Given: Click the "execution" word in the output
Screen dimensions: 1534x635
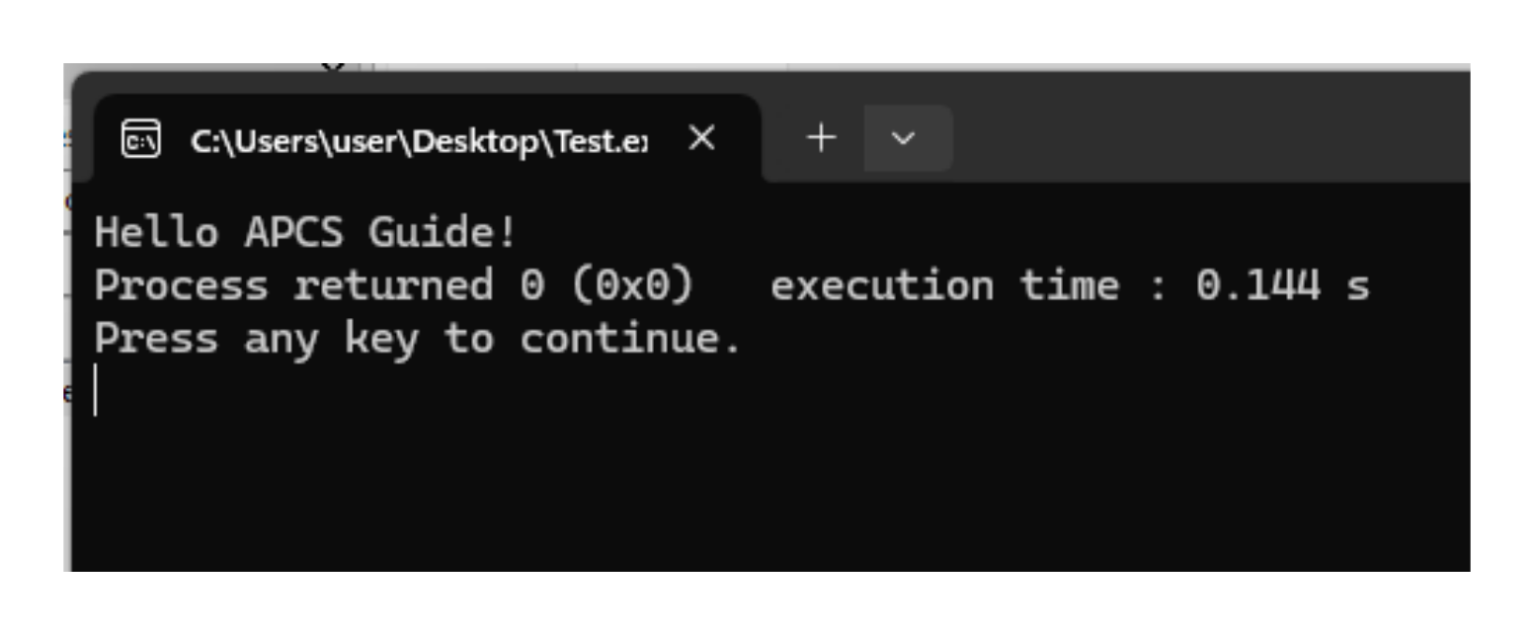Looking at the screenshot, I should point(881,286).
